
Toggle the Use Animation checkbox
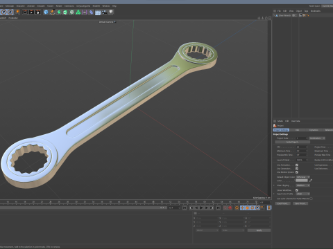tap(297, 165)
